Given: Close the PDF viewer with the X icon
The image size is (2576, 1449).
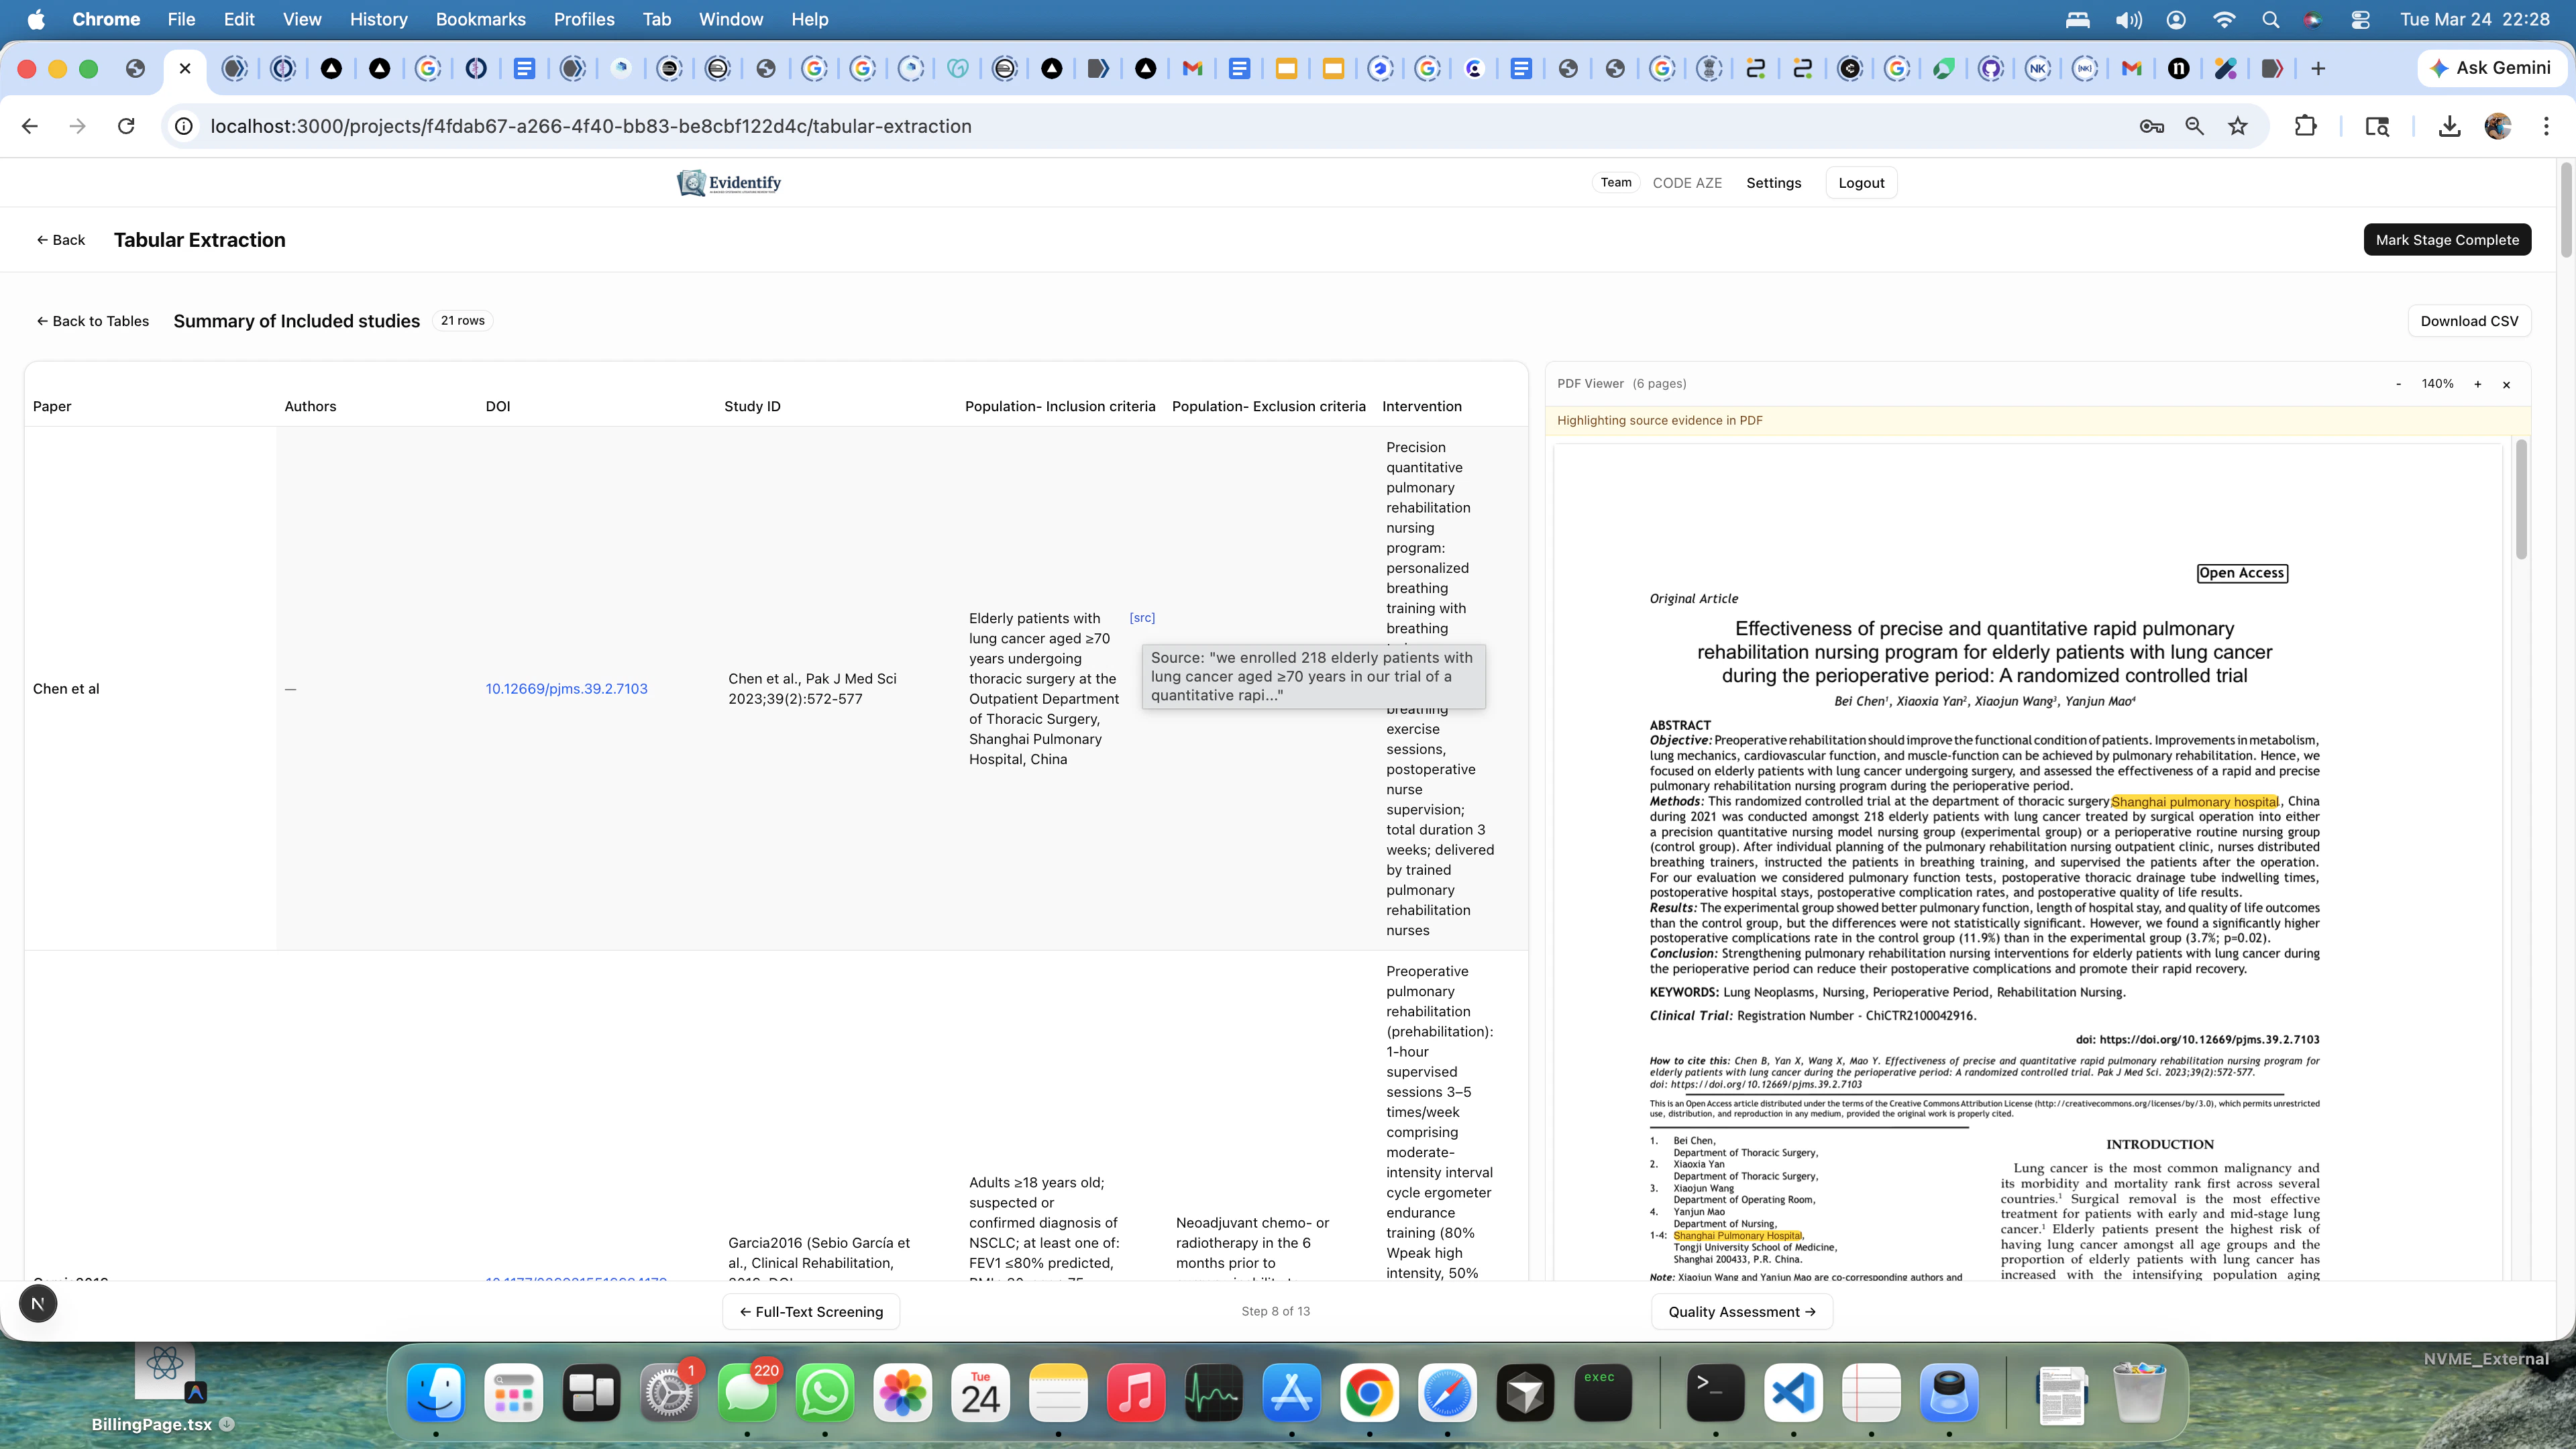Looking at the screenshot, I should coord(2507,384).
